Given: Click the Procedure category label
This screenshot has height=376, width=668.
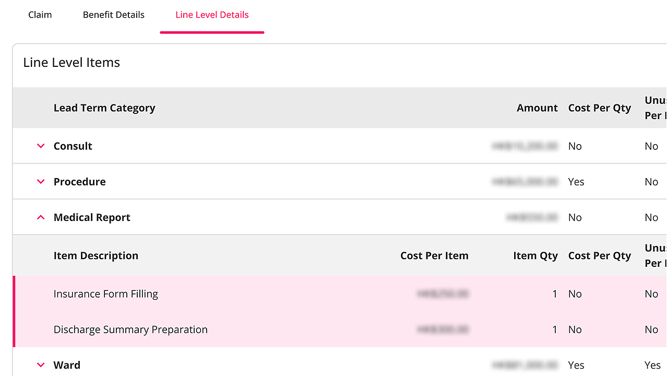Looking at the screenshot, I should point(80,182).
